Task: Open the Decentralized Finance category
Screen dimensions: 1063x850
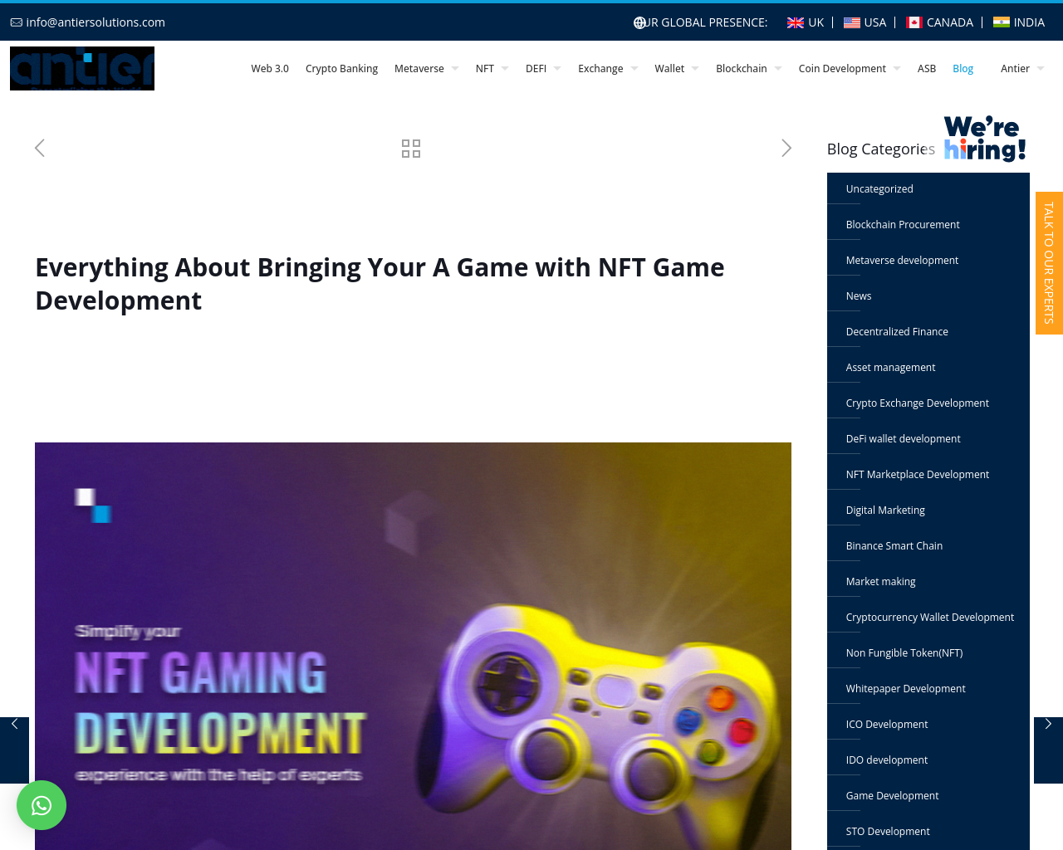Action: click(897, 332)
